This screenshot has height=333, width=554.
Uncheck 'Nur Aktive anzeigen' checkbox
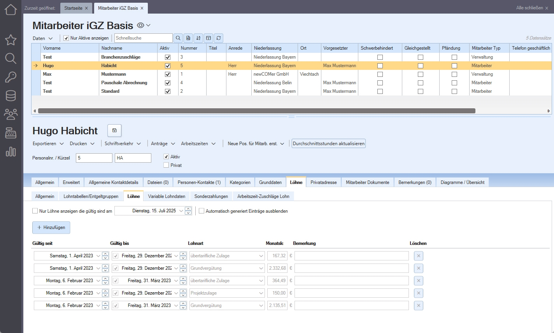pyautogui.click(x=66, y=38)
